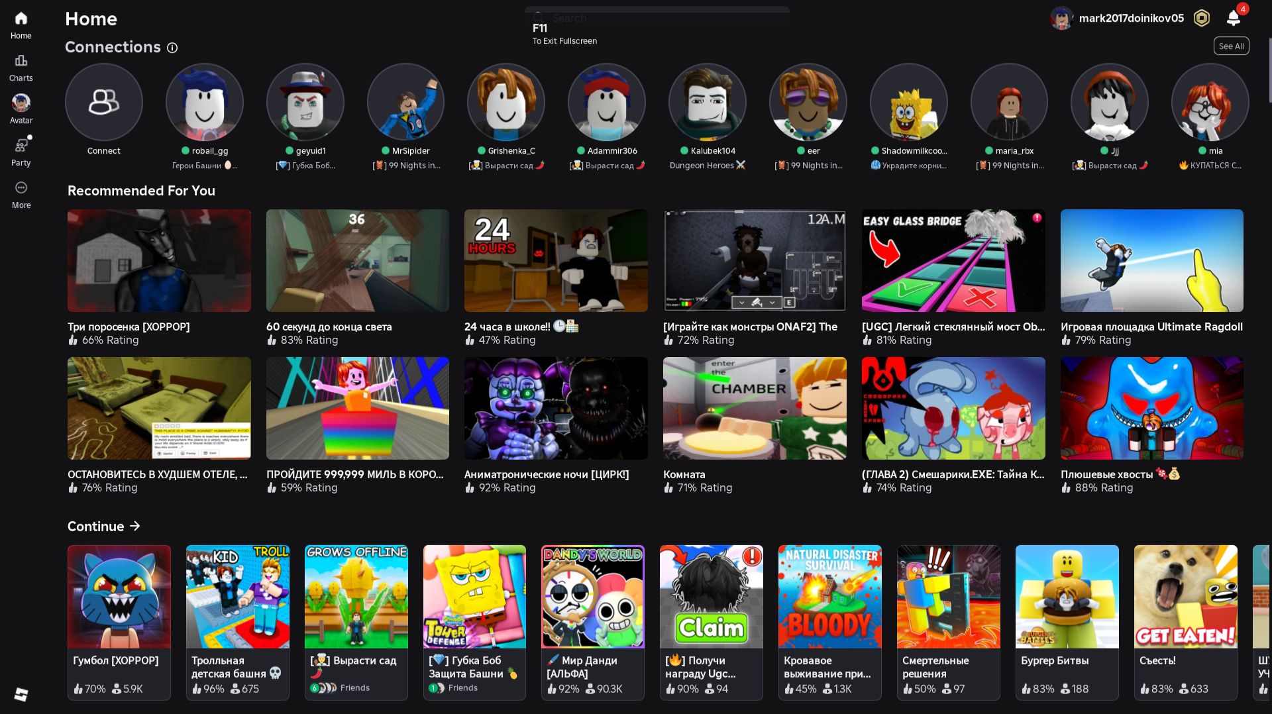Viewport: 1272px width, 714px height.
Task: Open Аниматронические ночи [ЦИРК!] thumbnail
Action: coord(556,409)
